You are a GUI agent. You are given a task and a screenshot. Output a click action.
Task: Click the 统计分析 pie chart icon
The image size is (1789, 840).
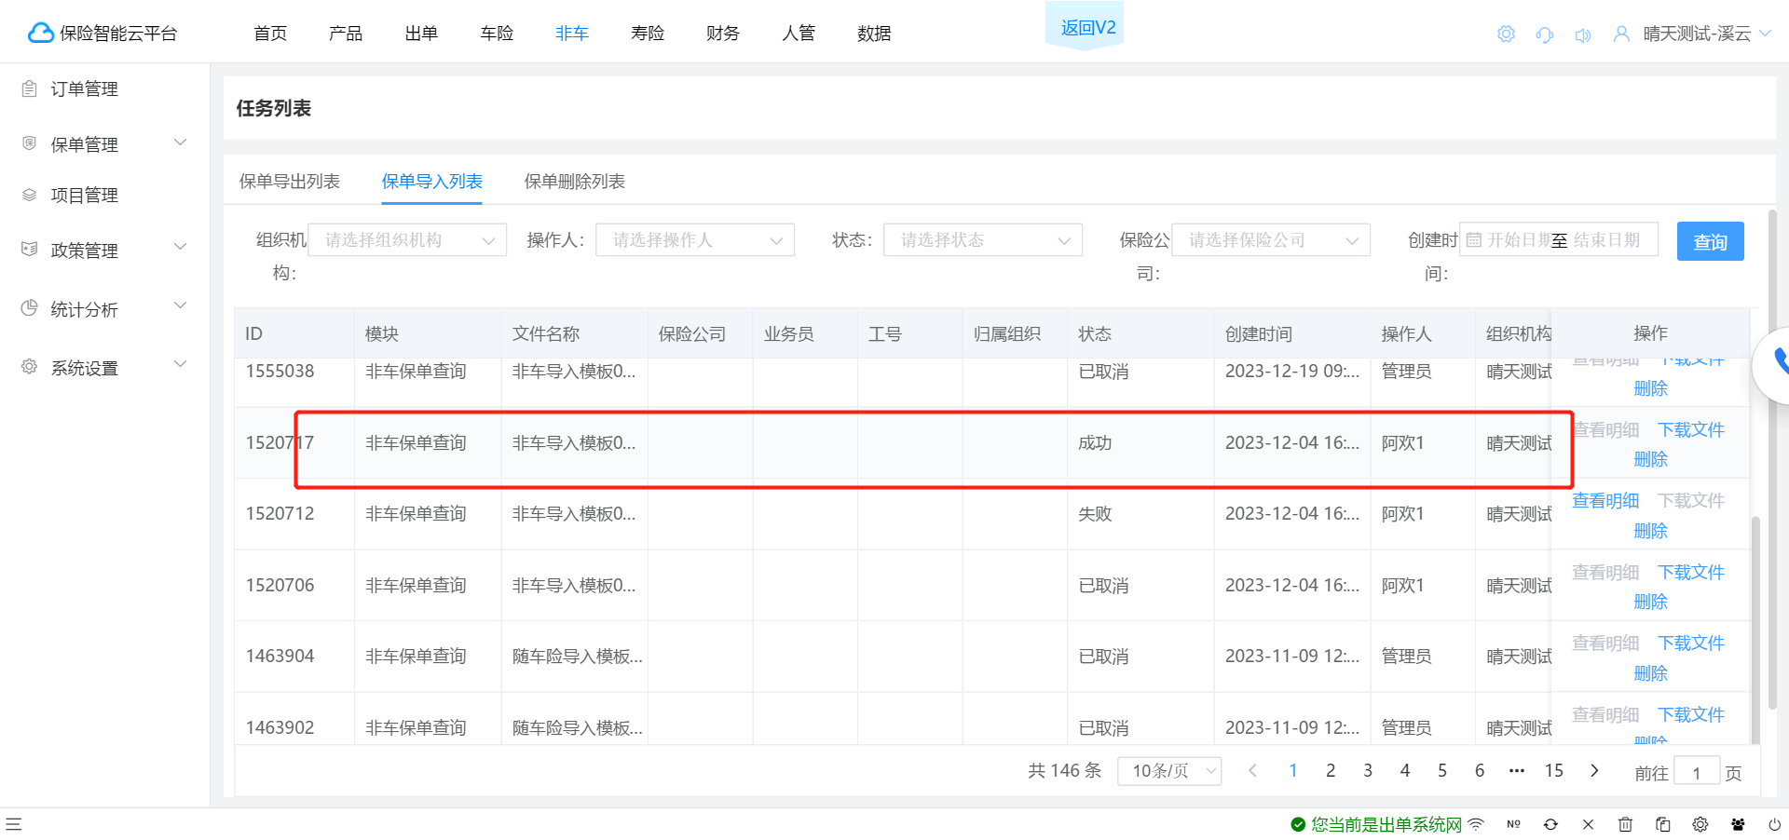point(30,308)
